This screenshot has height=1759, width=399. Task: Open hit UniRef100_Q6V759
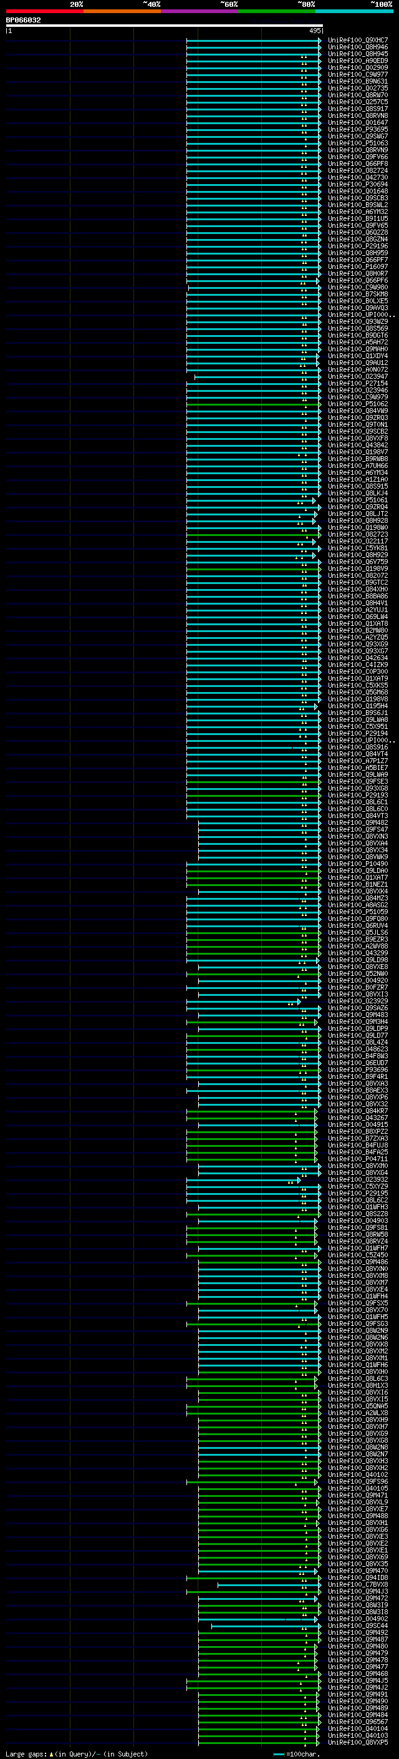tap(357, 562)
